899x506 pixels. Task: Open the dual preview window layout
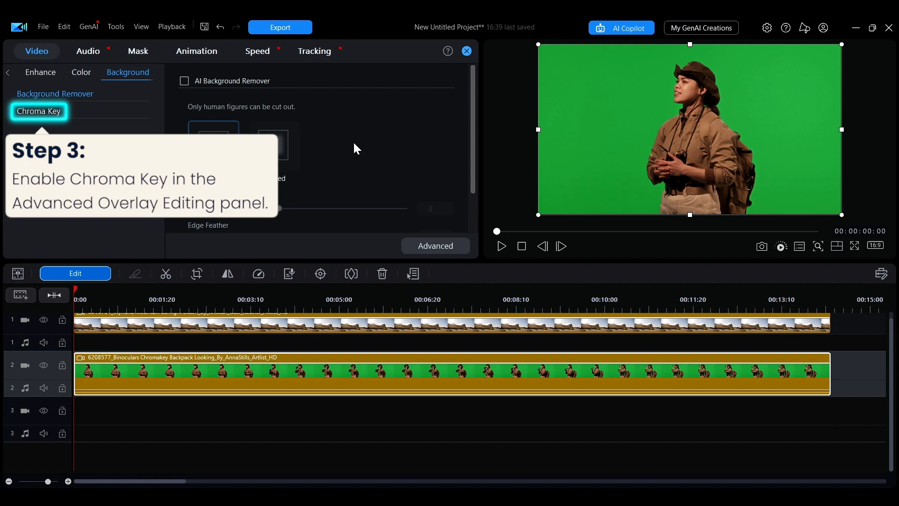837,246
